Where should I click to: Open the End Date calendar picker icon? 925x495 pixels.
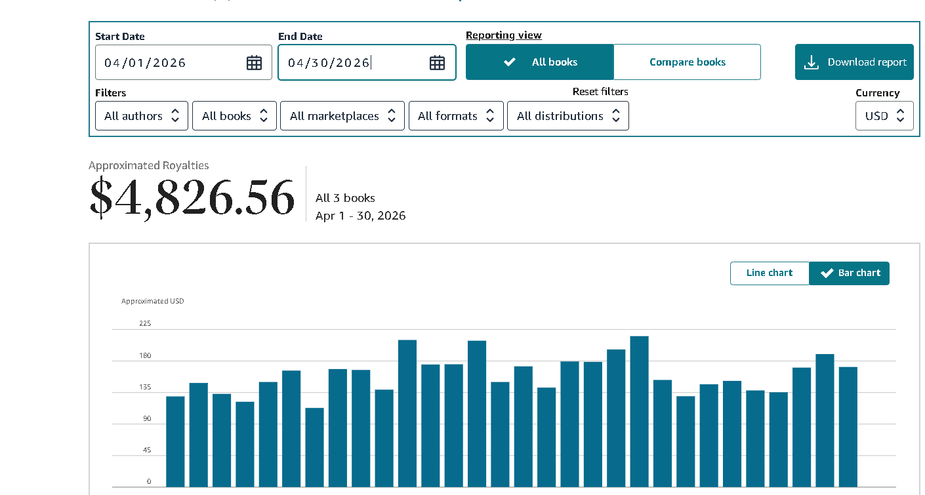[x=437, y=63]
